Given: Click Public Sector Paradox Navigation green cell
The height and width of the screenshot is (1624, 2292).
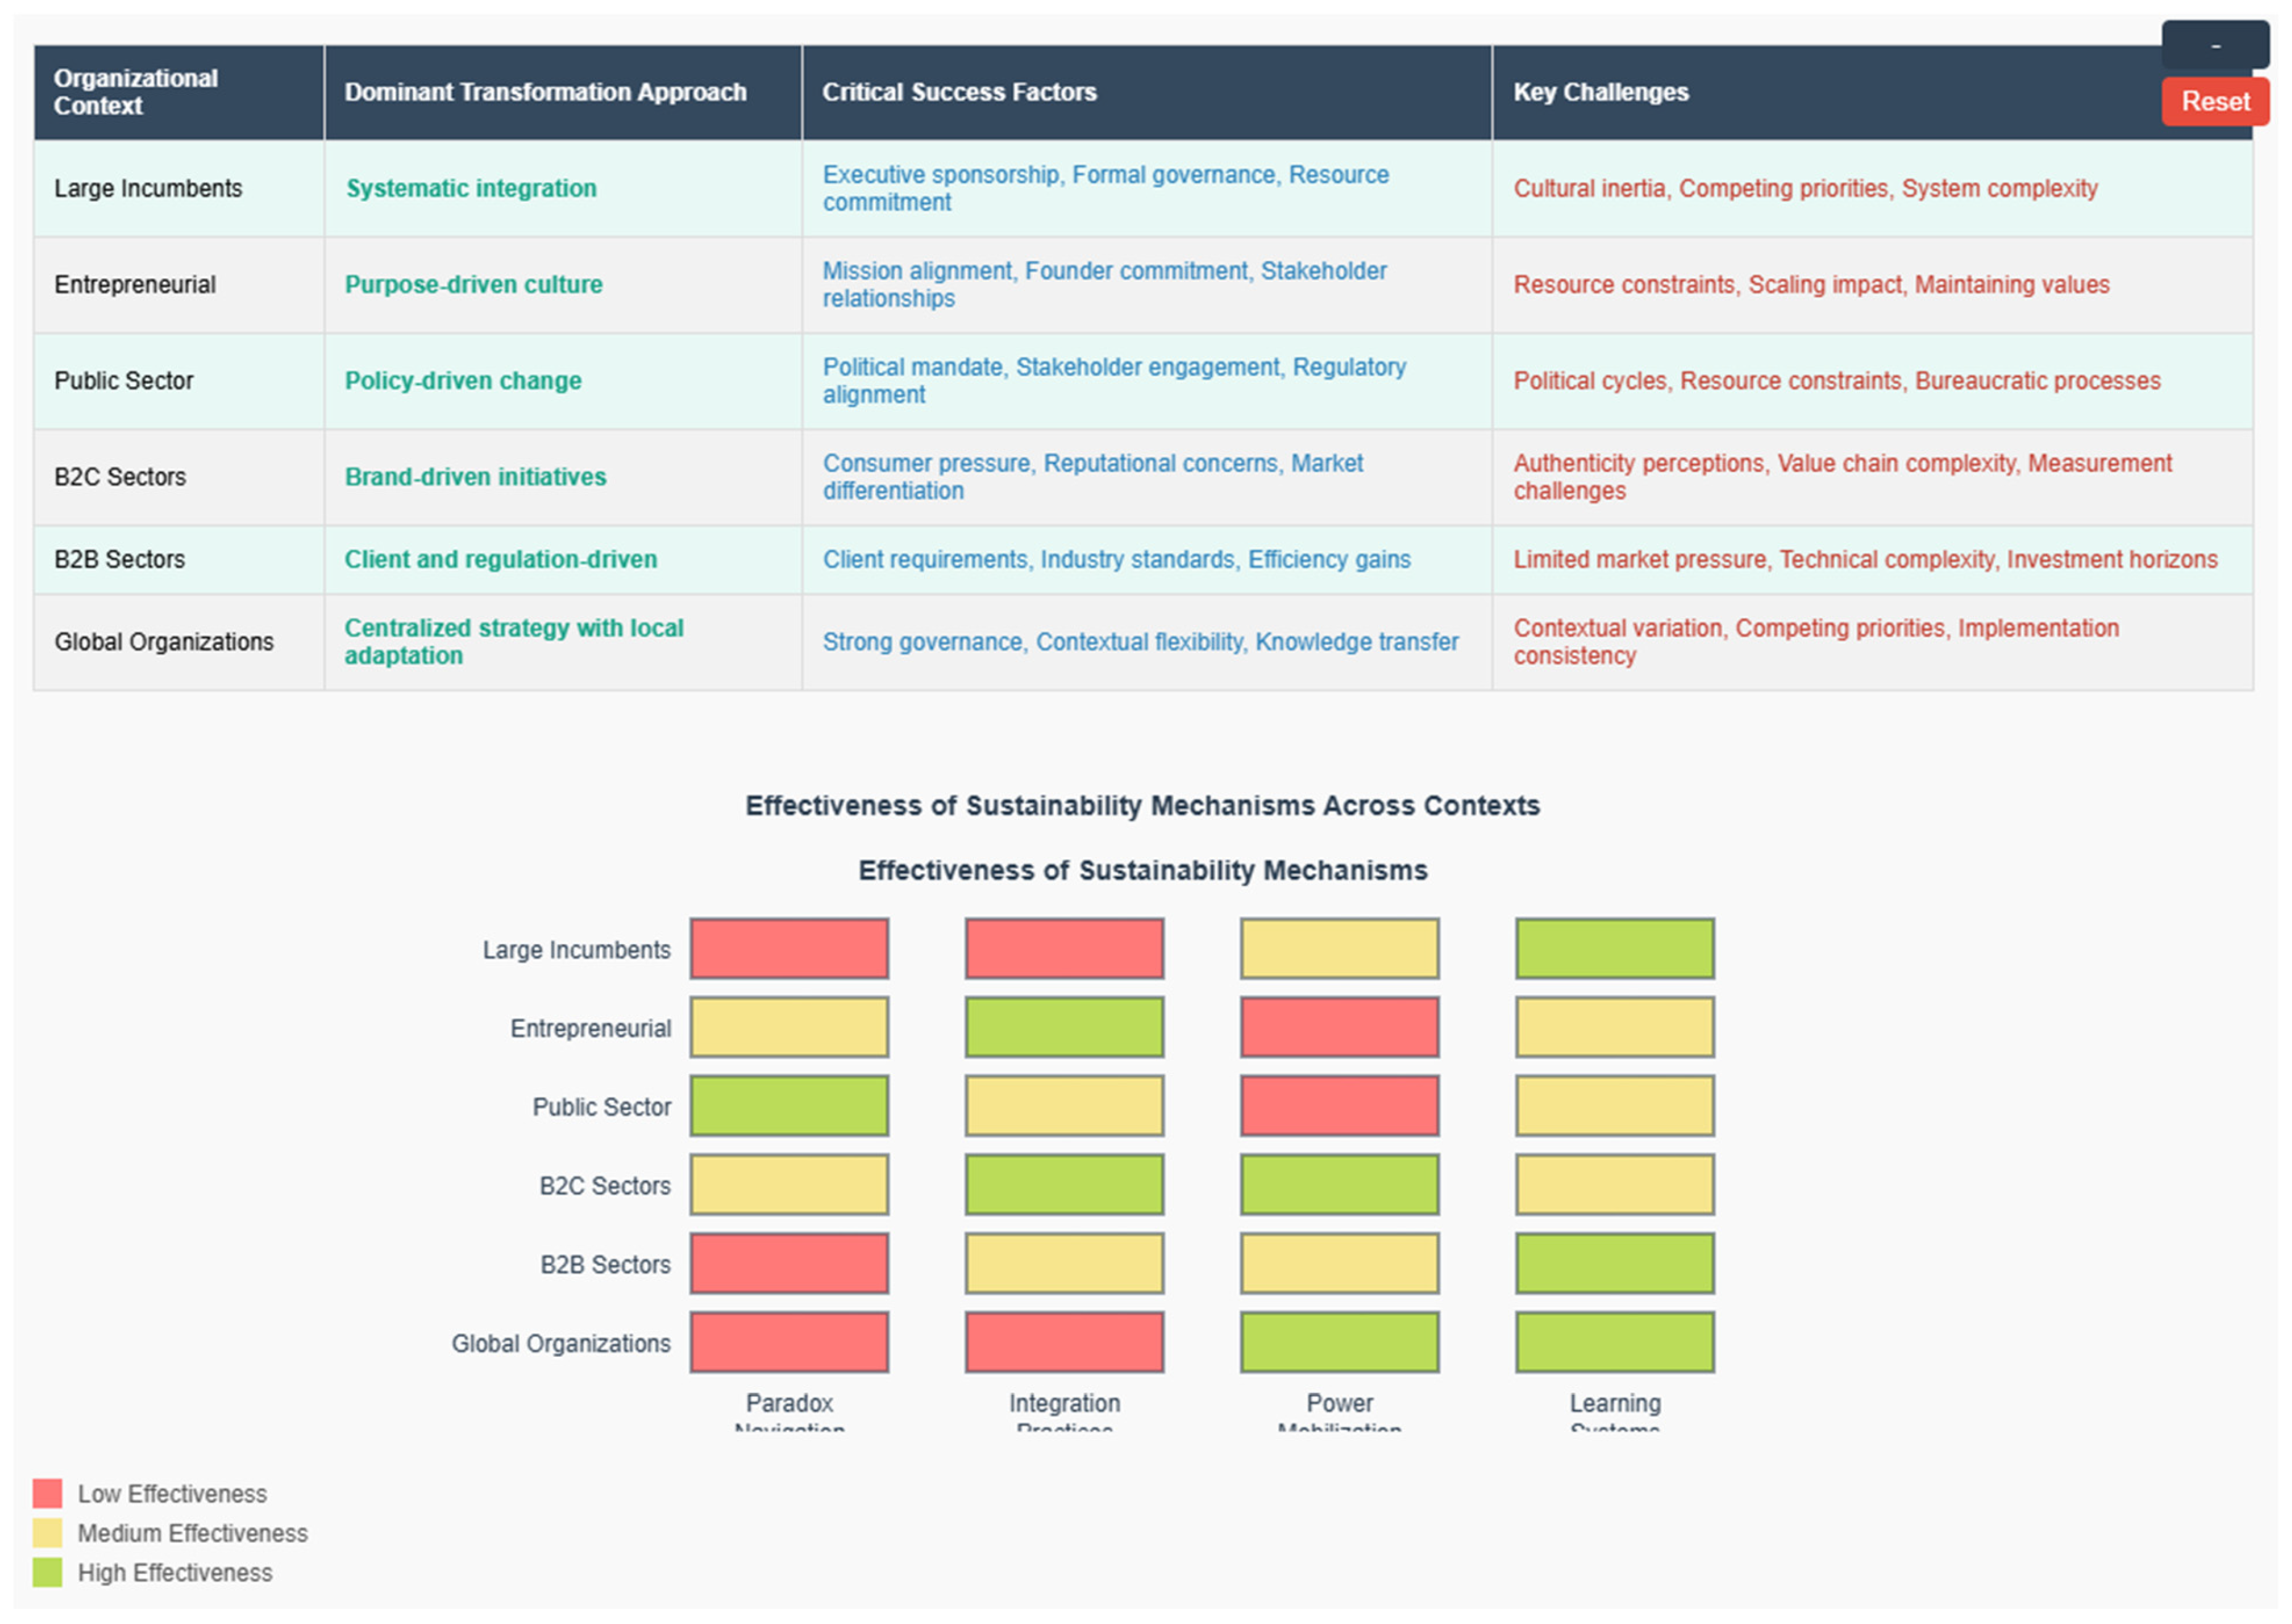Looking at the screenshot, I should (789, 1105).
